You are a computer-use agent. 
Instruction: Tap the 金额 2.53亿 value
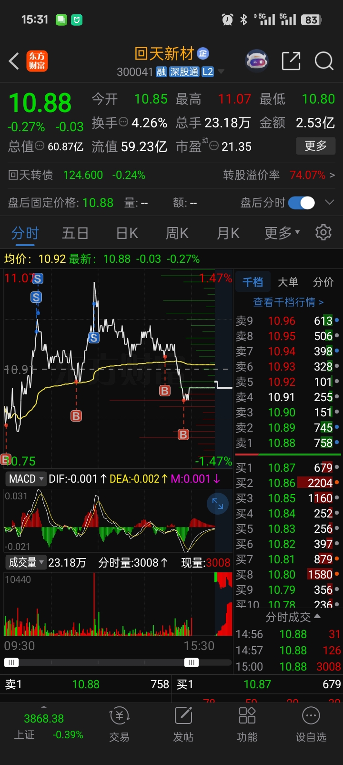[x=315, y=123]
